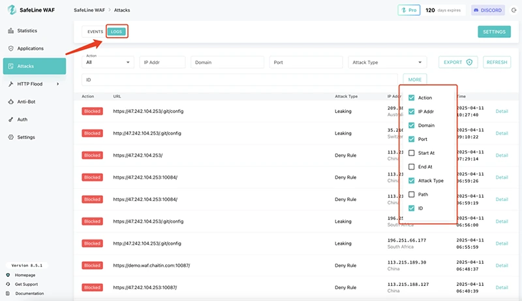Viewport: 522px width, 301px height.
Task: Click the Get Support headset icon
Action: (x=8, y=284)
